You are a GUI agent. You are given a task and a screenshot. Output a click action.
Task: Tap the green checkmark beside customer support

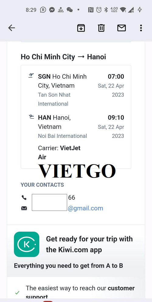pos(17,293)
